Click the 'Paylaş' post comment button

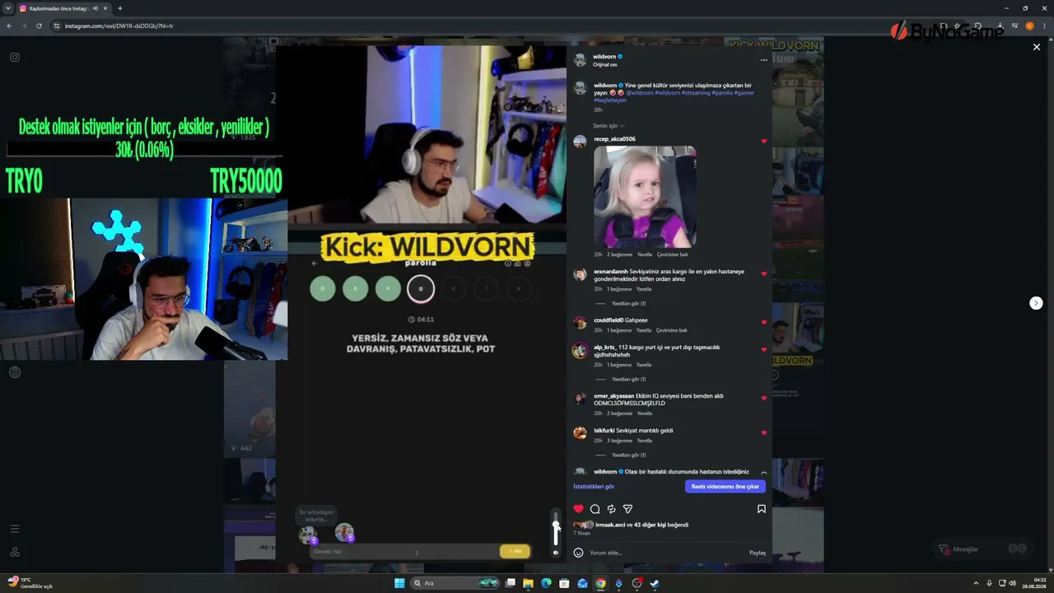[758, 553]
